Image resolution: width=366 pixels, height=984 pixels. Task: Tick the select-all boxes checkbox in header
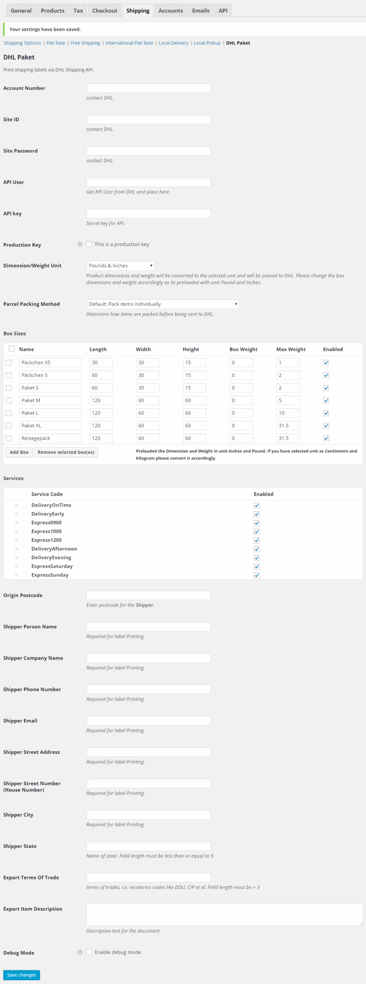[12, 349]
